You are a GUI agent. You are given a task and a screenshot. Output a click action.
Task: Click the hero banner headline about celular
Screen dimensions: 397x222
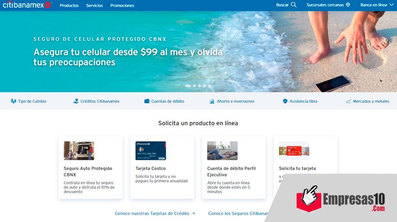(x=128, y=57)
